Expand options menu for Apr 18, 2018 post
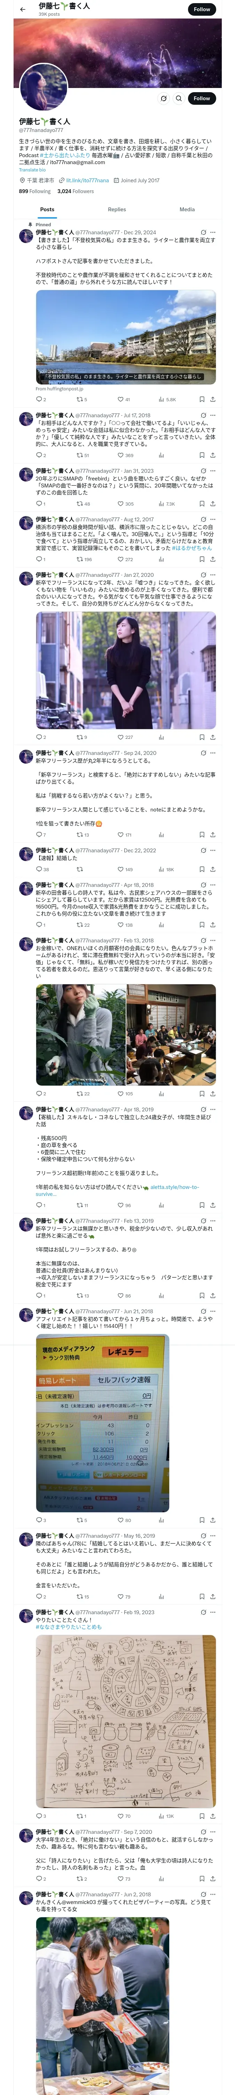The image size is (235, 2095). pyautogui.click(x=213, y=885)
